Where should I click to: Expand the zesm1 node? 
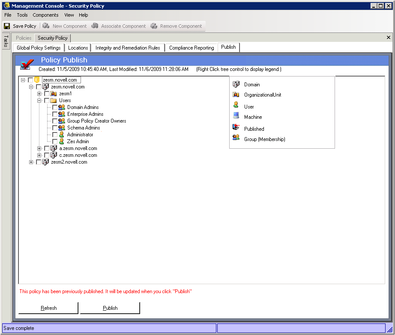(39, 94)
